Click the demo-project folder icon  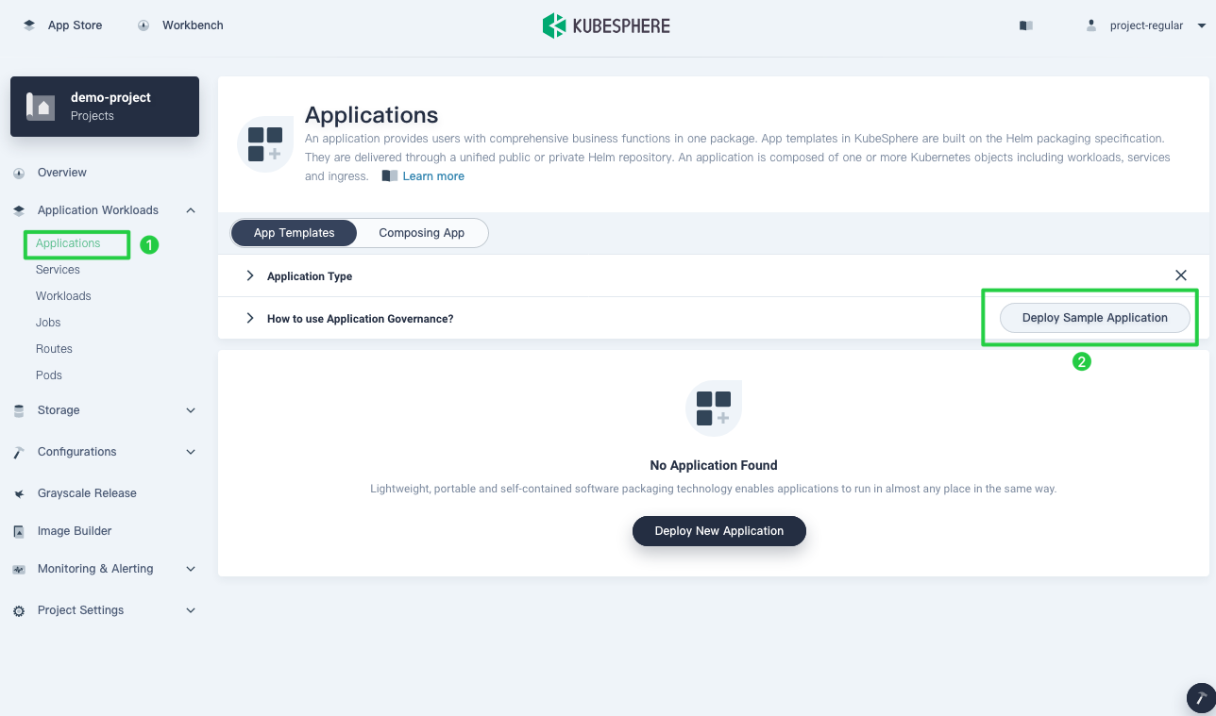(x=40, y=106)
